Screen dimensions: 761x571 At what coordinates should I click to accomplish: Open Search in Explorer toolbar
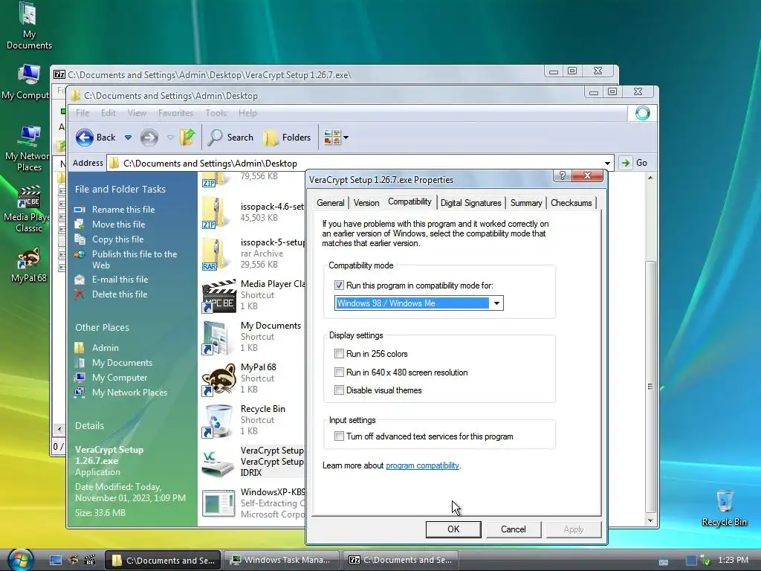(230, 138)
